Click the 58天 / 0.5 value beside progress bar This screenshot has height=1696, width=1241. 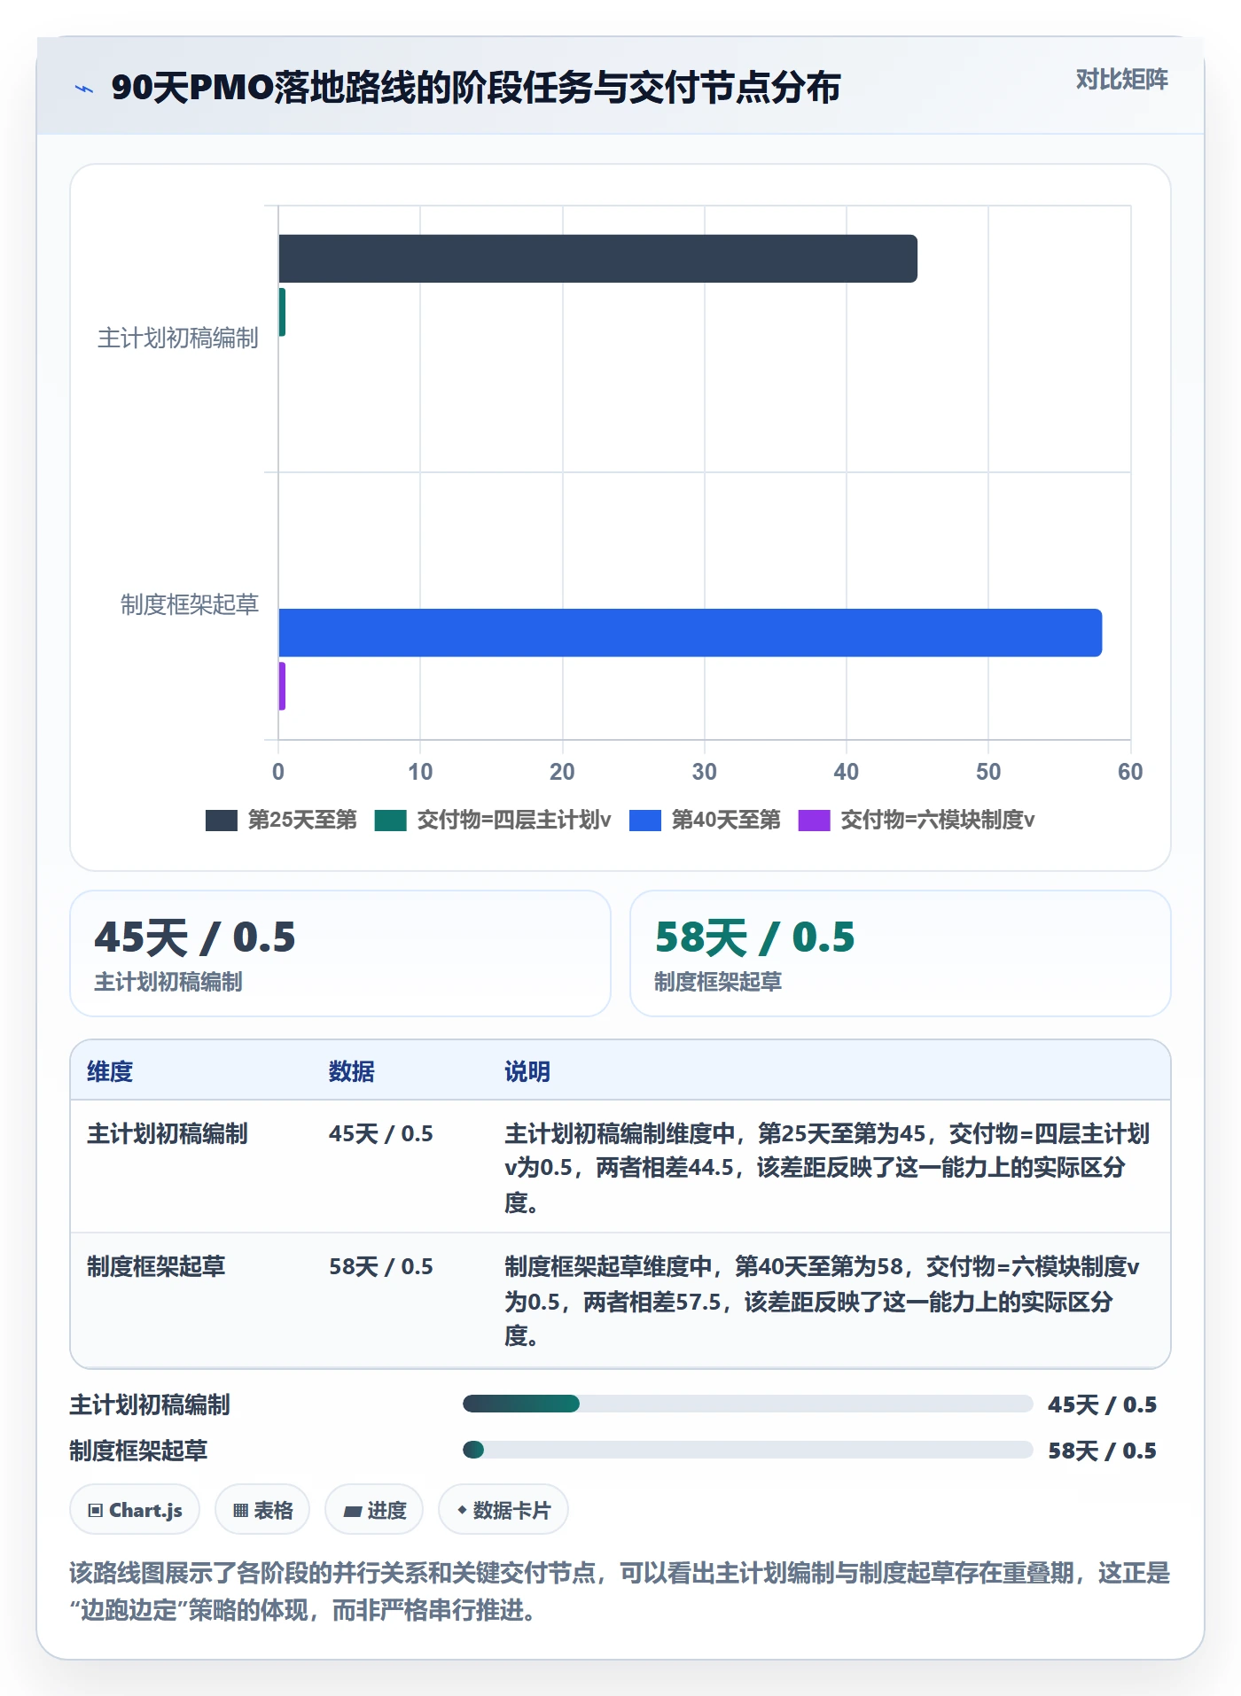tap(1102, 1451)
